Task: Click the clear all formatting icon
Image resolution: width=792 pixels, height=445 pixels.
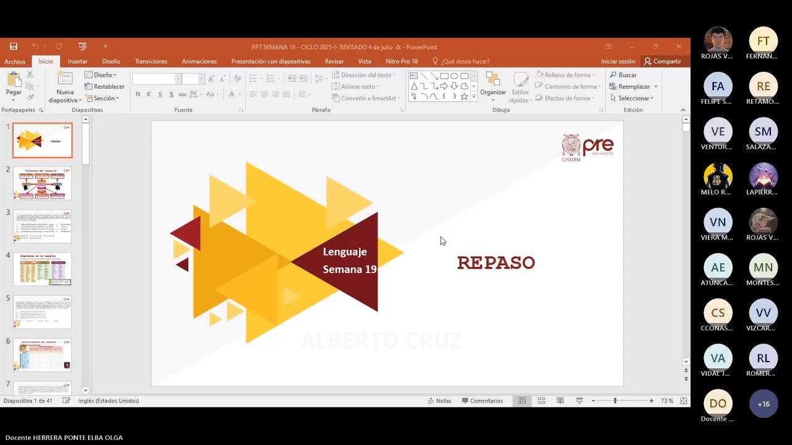Action: (x=238, y=79)
